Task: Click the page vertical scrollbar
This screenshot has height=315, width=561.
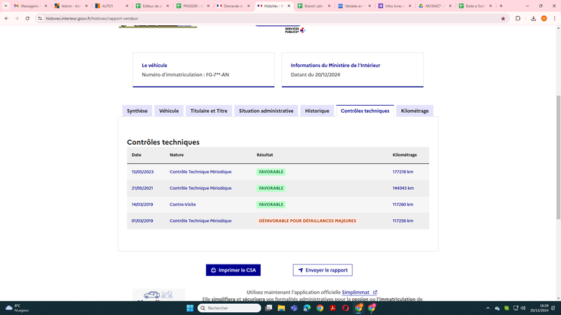Action: 558,157
